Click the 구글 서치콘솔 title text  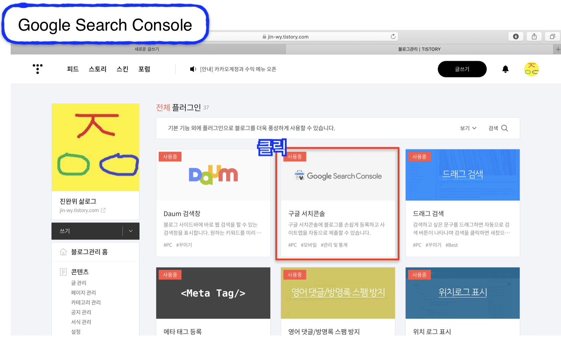pos(307,214)
